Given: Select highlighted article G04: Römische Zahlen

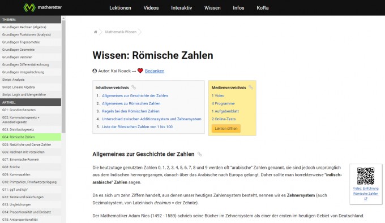Looking at the screenshot, I should tap(31, 137).
